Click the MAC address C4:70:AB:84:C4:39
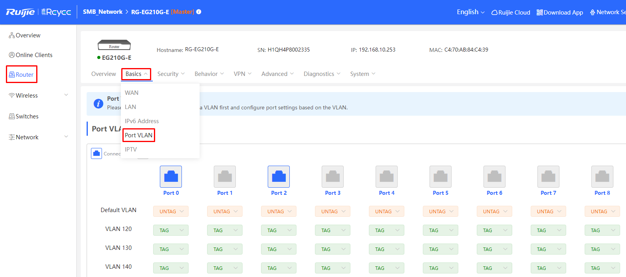626x277 pixels. point(466,50)
